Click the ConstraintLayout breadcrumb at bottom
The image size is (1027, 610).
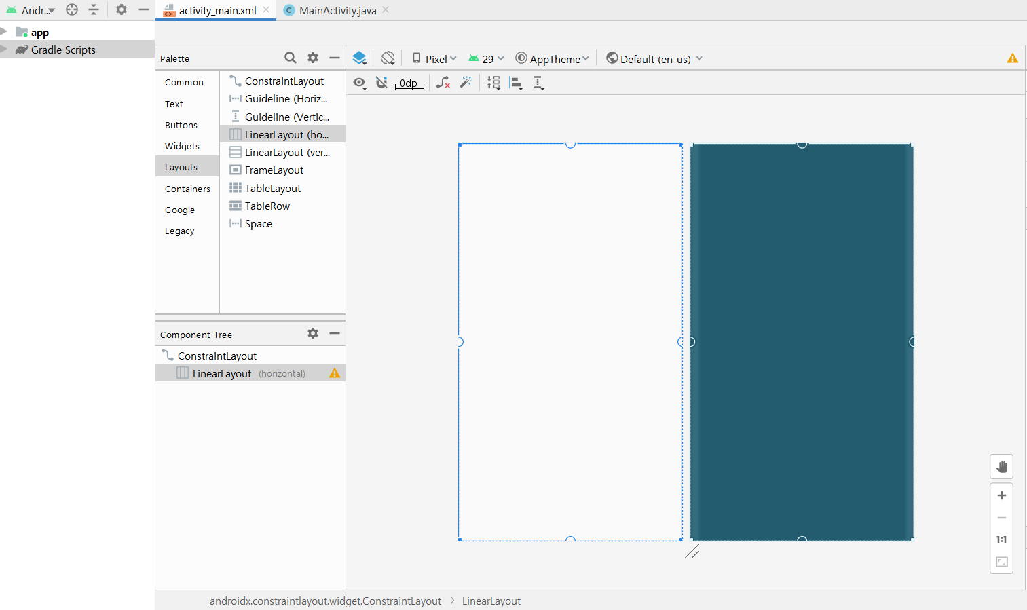tap(325, 601)
